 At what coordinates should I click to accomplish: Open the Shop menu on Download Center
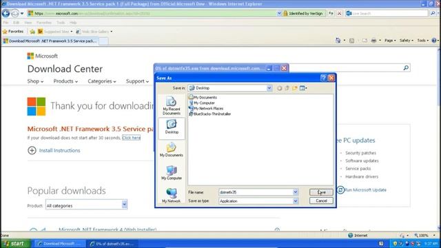click(x=35, y=81)
